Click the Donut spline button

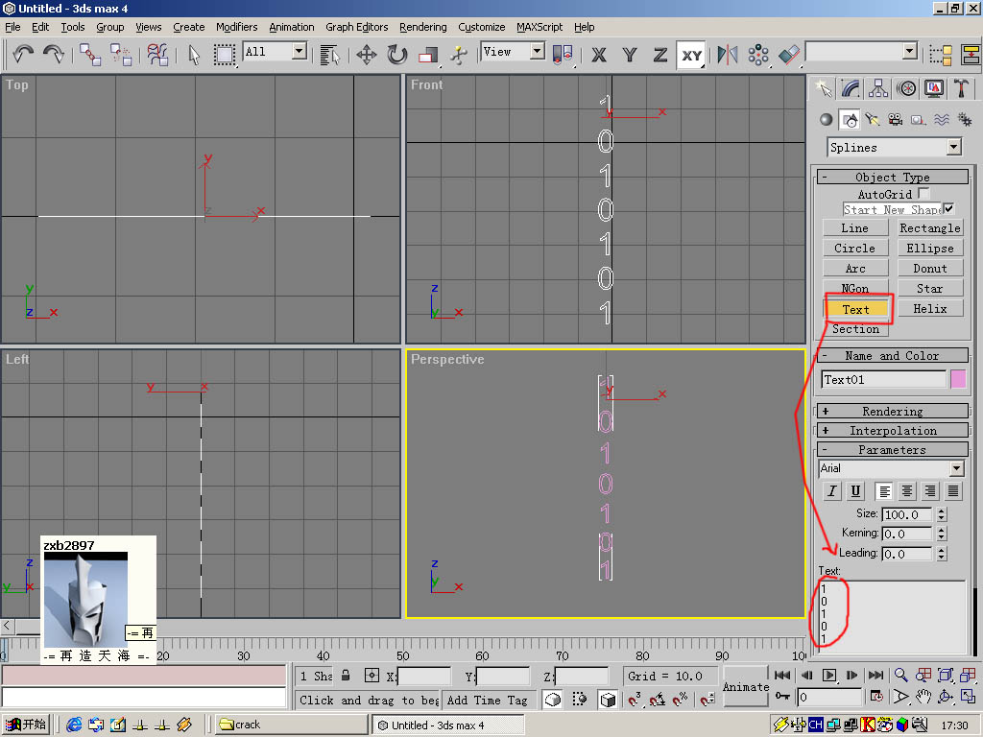pos(929,269)
